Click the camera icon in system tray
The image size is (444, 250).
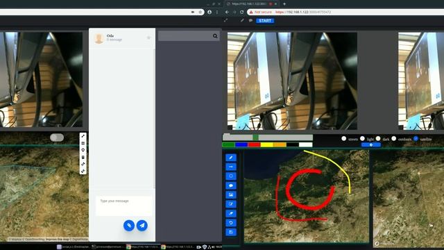[x=199, y=247]
